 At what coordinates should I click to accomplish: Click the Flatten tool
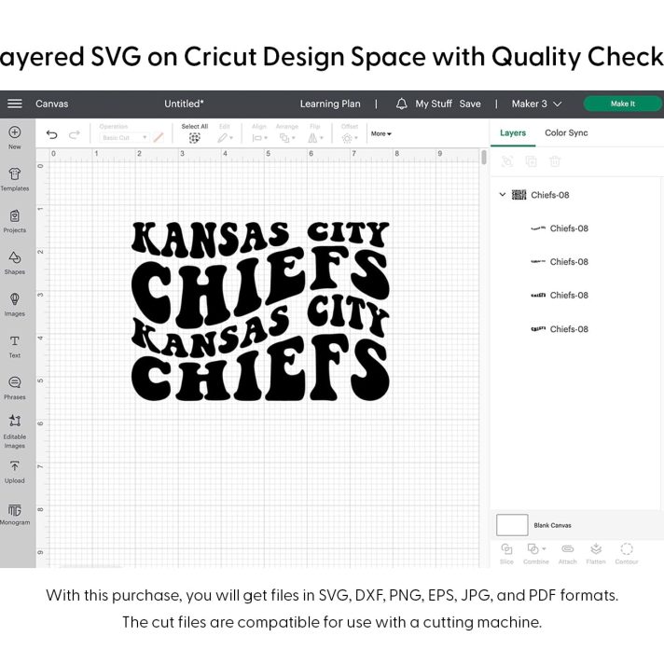596,553
